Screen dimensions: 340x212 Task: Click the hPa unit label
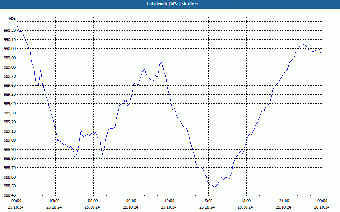(x=12, y=19)
